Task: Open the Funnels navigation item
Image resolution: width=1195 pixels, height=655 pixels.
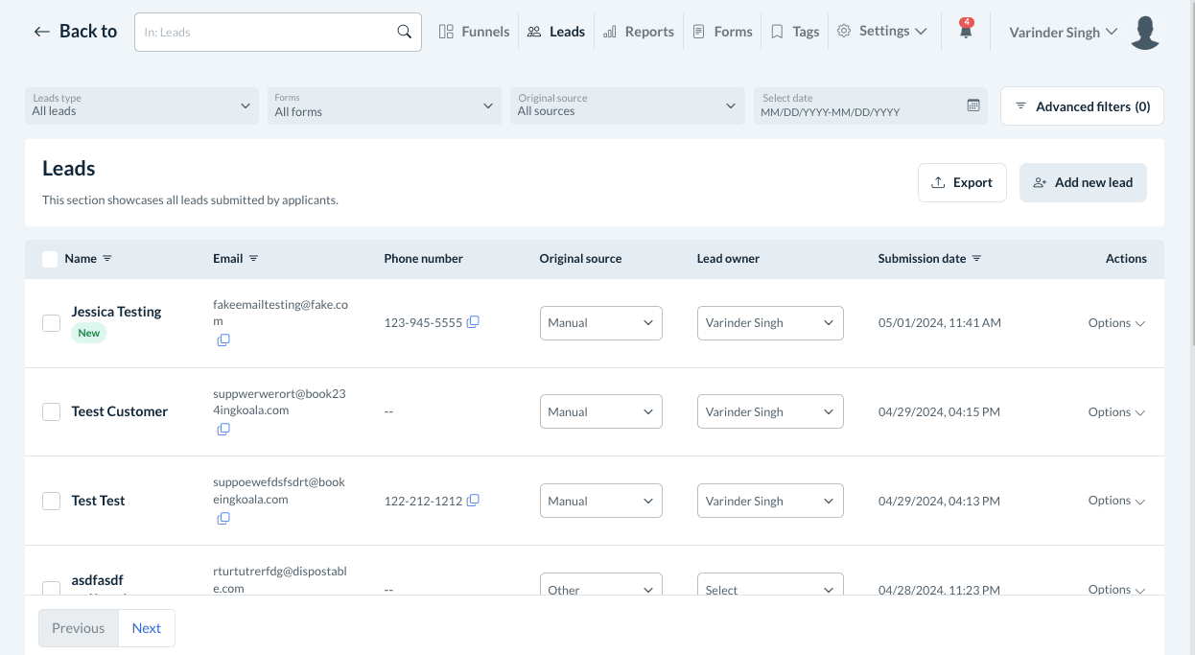Action: (x=475, y=32)
